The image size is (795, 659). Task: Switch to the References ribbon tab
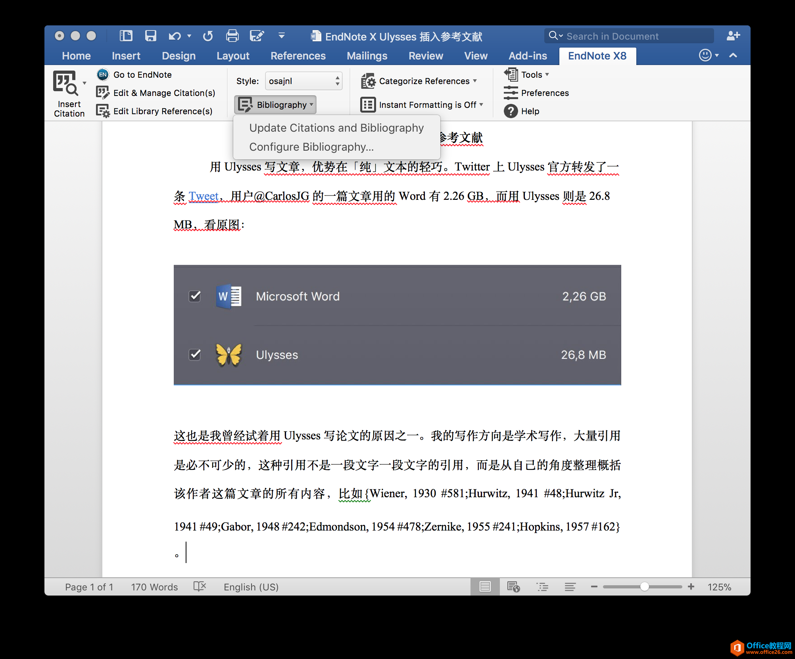pyautogui.click(x=298, y=56)
